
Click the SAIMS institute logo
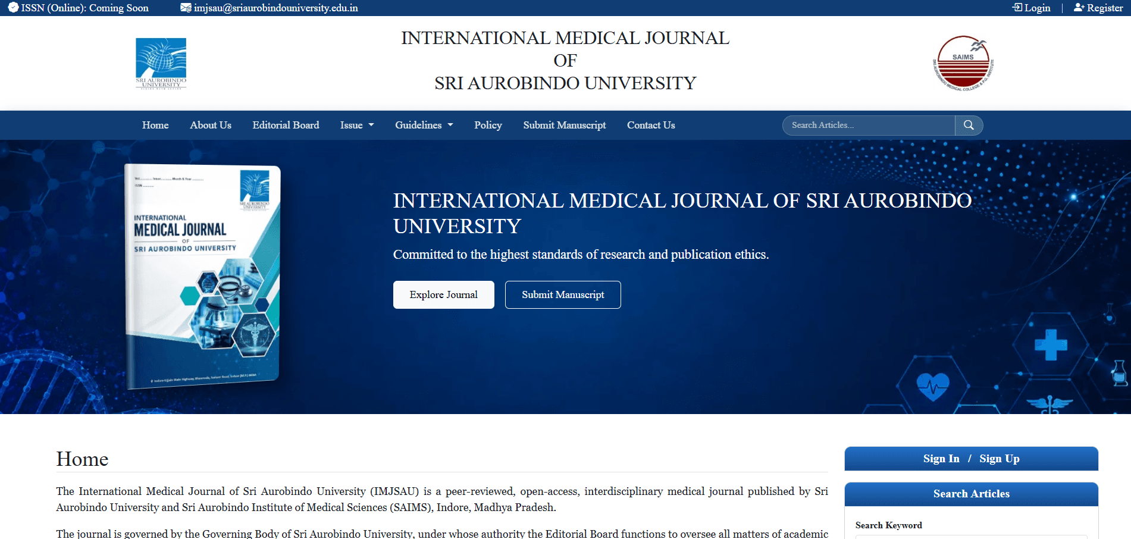963,63
